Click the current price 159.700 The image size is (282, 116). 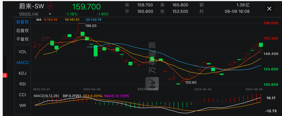tap(86, 7)
